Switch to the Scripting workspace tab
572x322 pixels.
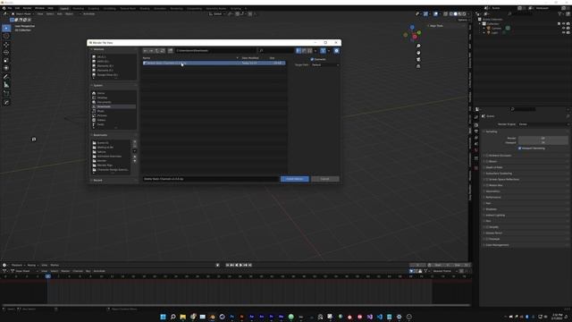(236, 8)
